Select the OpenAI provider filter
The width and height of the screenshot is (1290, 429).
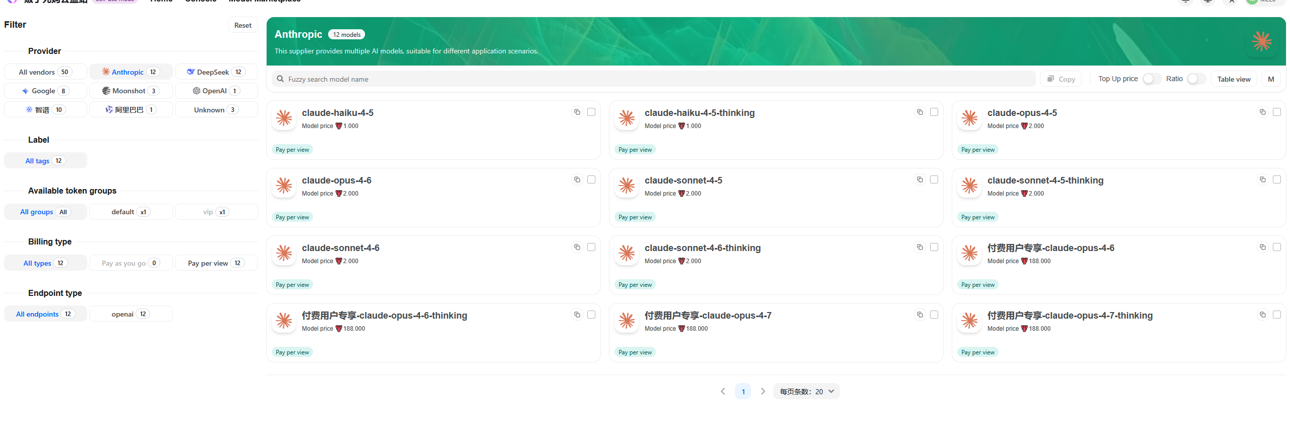point(216,91)
